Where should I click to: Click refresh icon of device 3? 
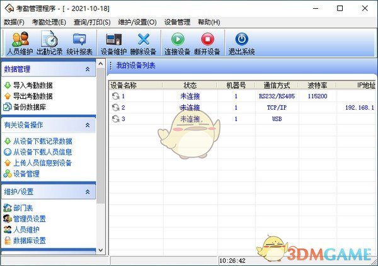pos(116,119)
